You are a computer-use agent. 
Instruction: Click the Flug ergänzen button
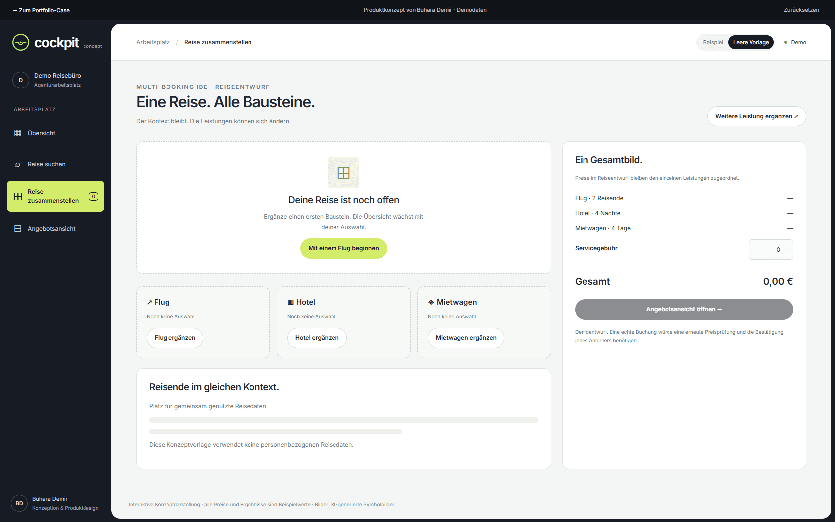pyautogui.click(x=175, y=338)
